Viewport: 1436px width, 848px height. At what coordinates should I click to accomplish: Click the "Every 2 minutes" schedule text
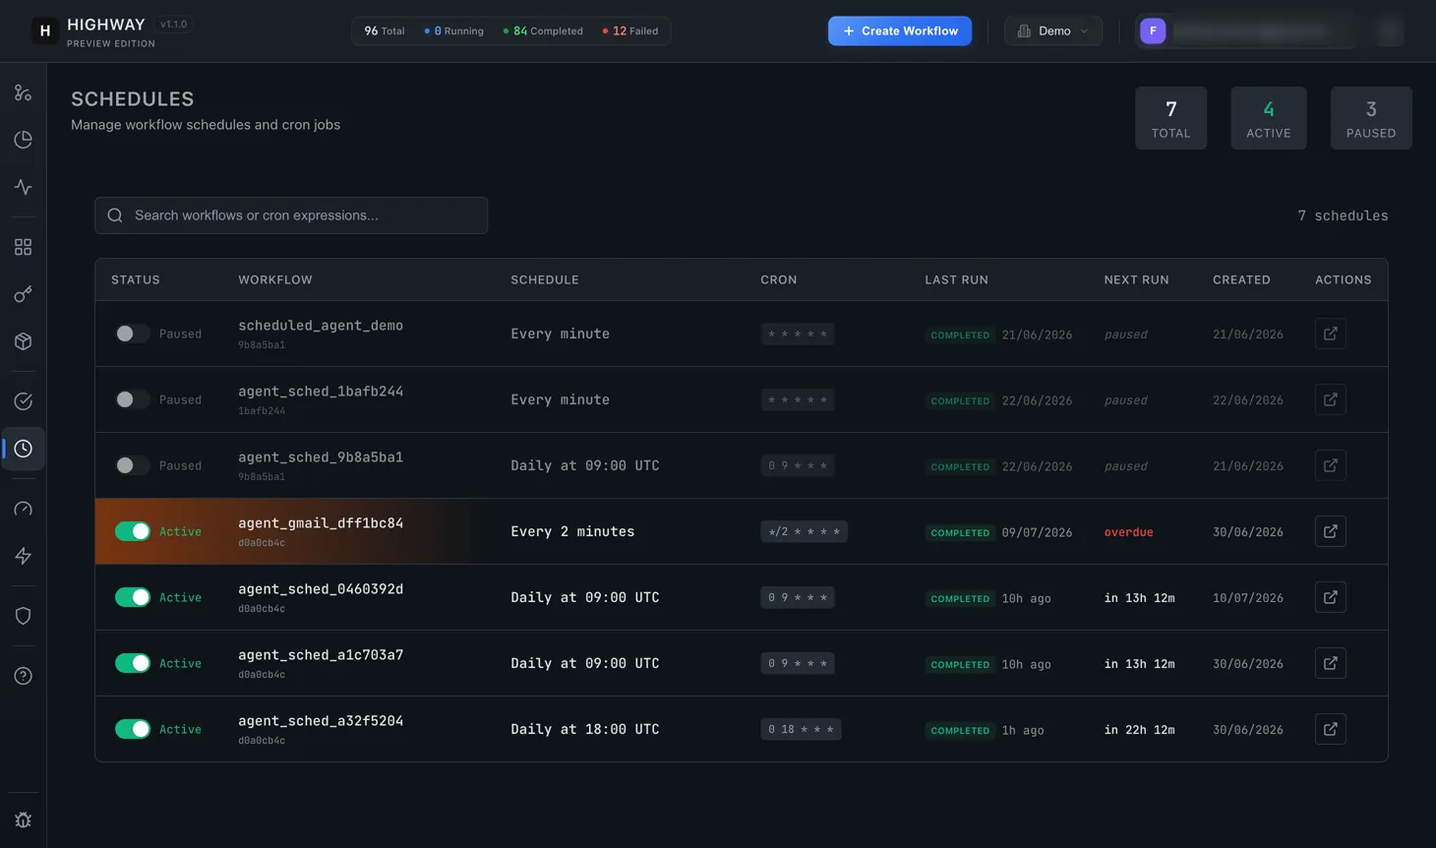(572, 531)
